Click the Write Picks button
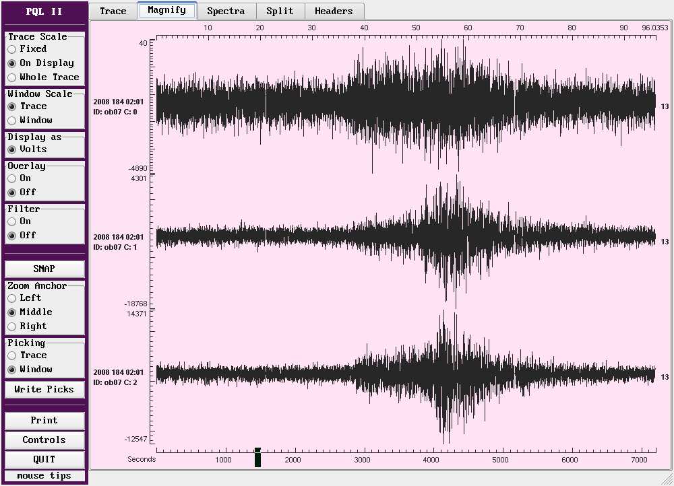Image resolution: width=674 pixels, height=486 pixels. pyautogui.click(x=44, y=389)
